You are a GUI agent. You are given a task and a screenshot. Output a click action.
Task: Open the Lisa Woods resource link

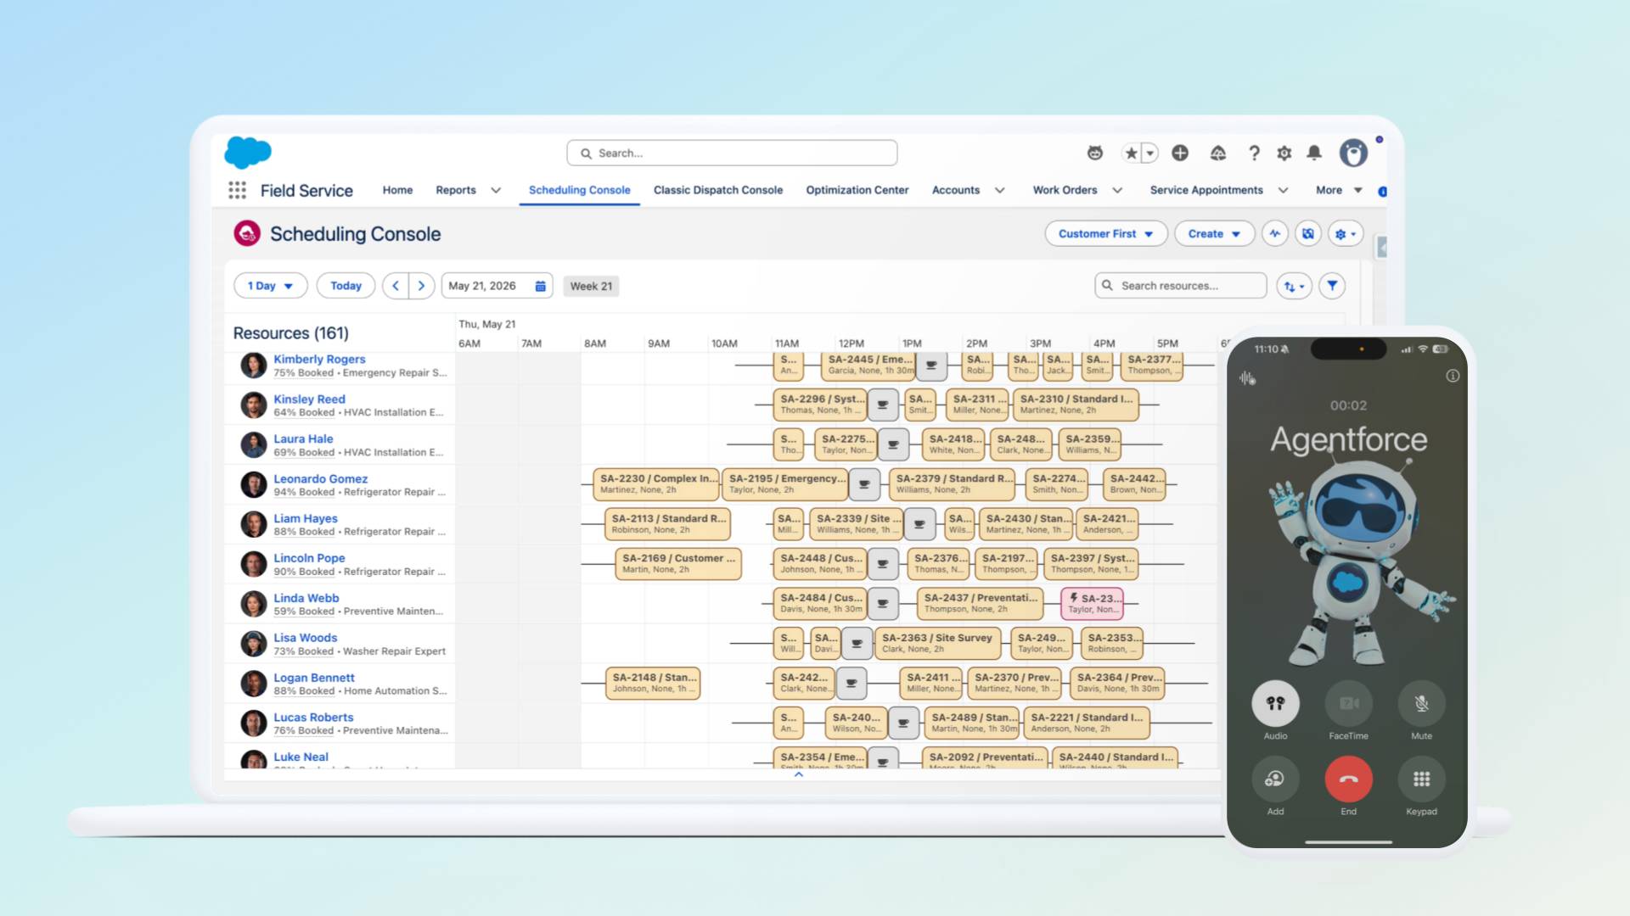[306, 638]
